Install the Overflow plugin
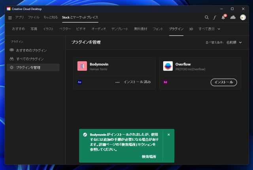The height and width of the screenshot is (170, 253). click(224, 82)
